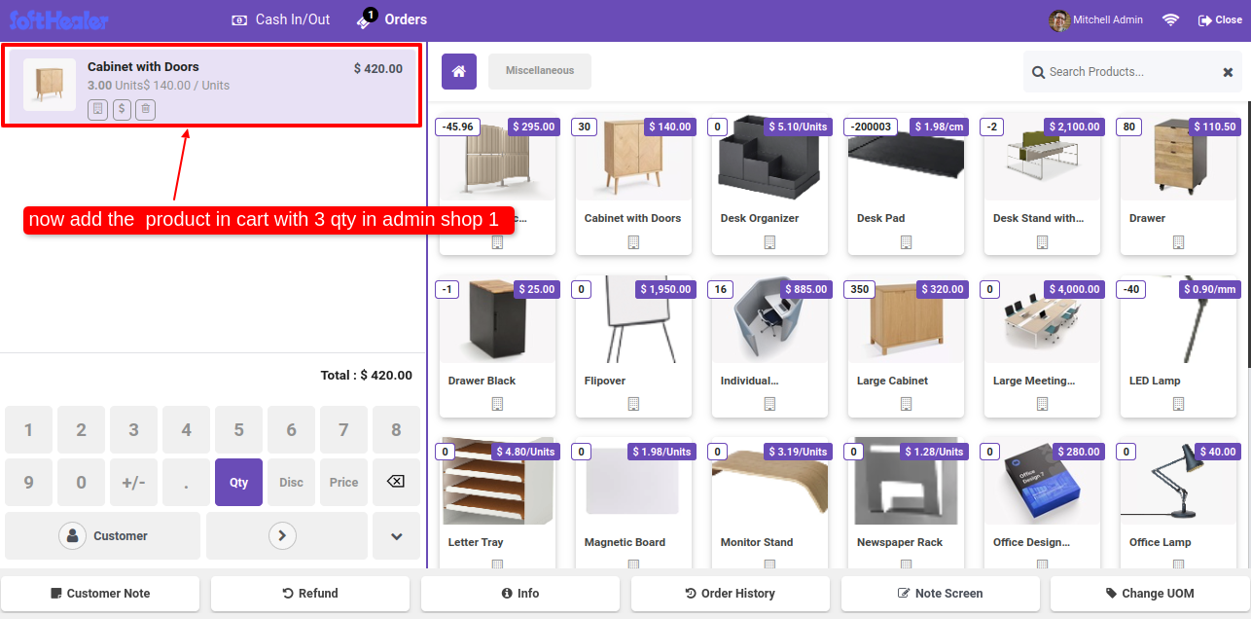
Task: Clear the product search with the X
Action: (1228, 72)
